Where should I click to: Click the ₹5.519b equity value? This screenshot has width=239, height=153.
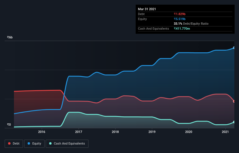click(180, 19)
